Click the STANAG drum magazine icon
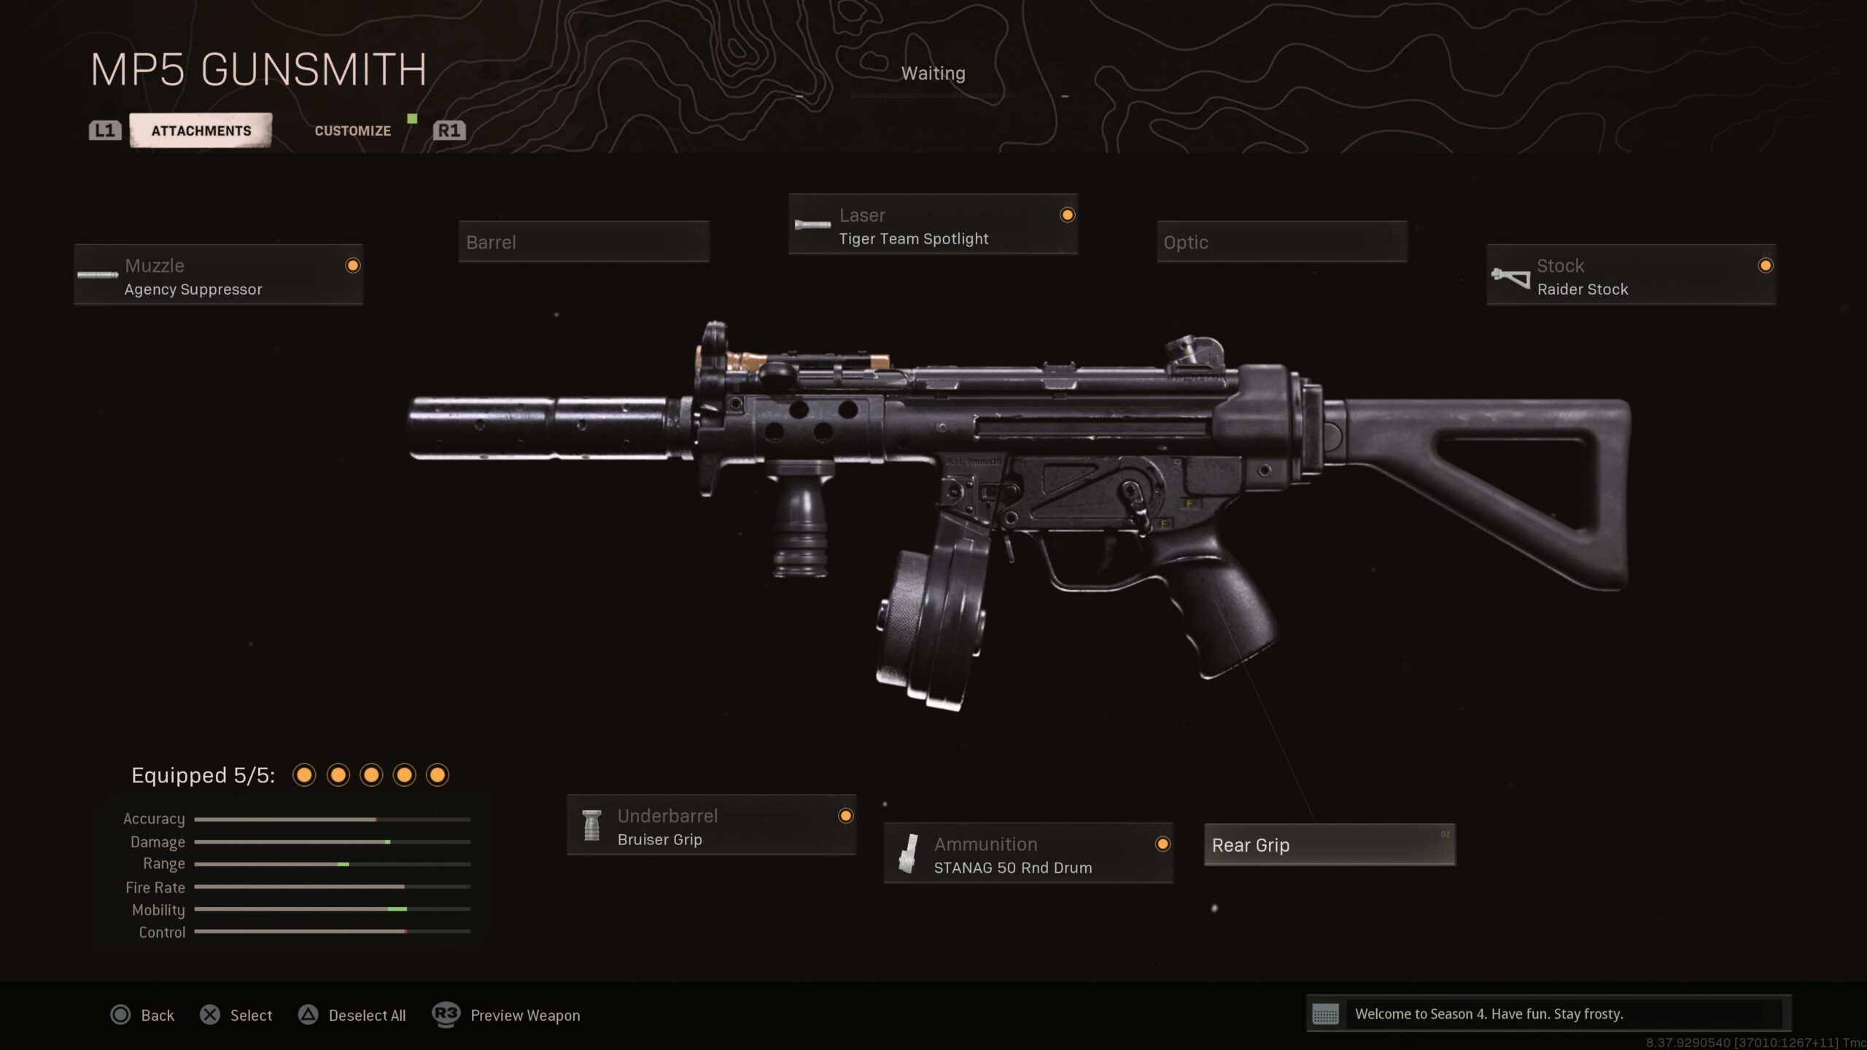The width and height of the screenshot is (1867, 1050). tap(908, 853)
